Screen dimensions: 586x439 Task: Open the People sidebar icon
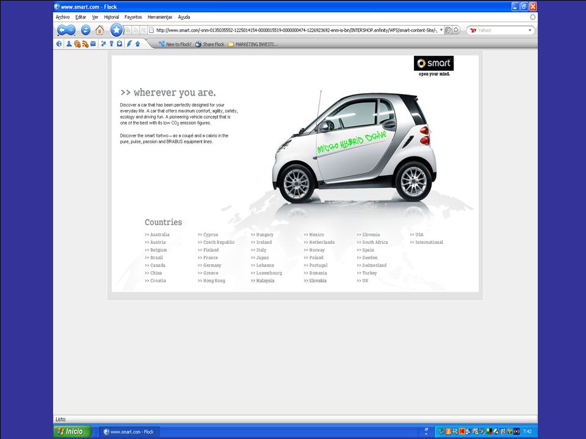[69, 44]
